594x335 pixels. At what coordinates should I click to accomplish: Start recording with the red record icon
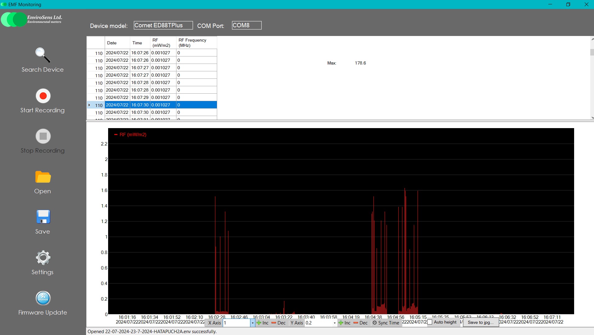pyautogui.click(x=43, y=96)
